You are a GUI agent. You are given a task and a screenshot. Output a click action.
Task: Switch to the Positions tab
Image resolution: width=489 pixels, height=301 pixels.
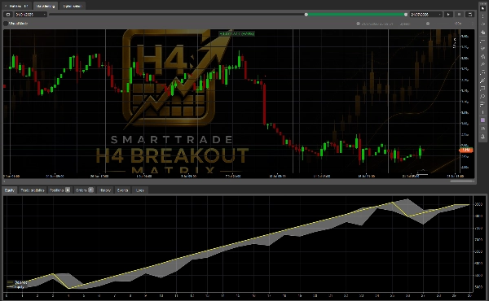[x=59, y=190]
